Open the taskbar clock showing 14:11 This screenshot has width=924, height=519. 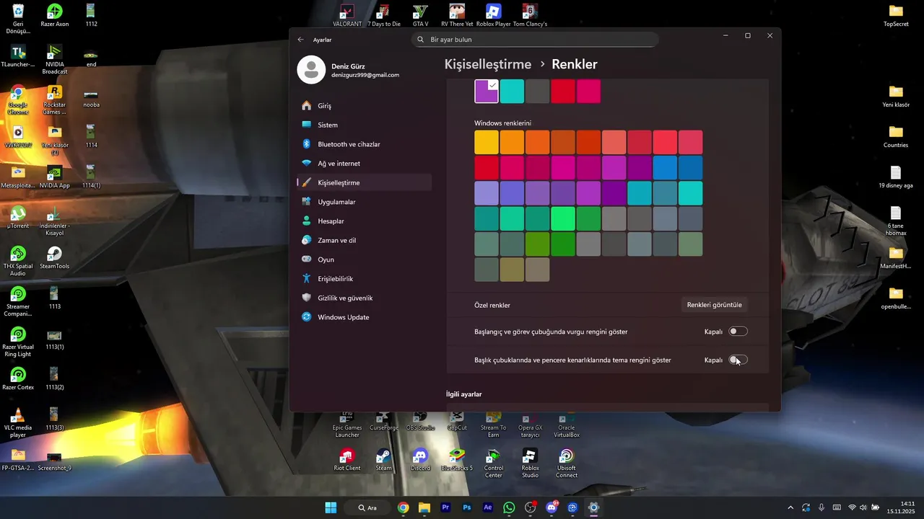tap(901, 507)
